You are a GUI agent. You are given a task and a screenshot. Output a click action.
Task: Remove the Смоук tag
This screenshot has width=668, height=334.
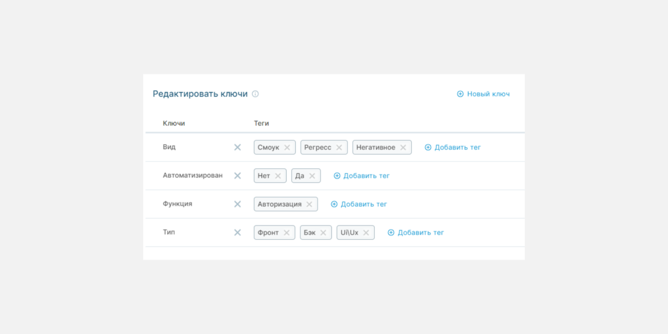point(287,148)
